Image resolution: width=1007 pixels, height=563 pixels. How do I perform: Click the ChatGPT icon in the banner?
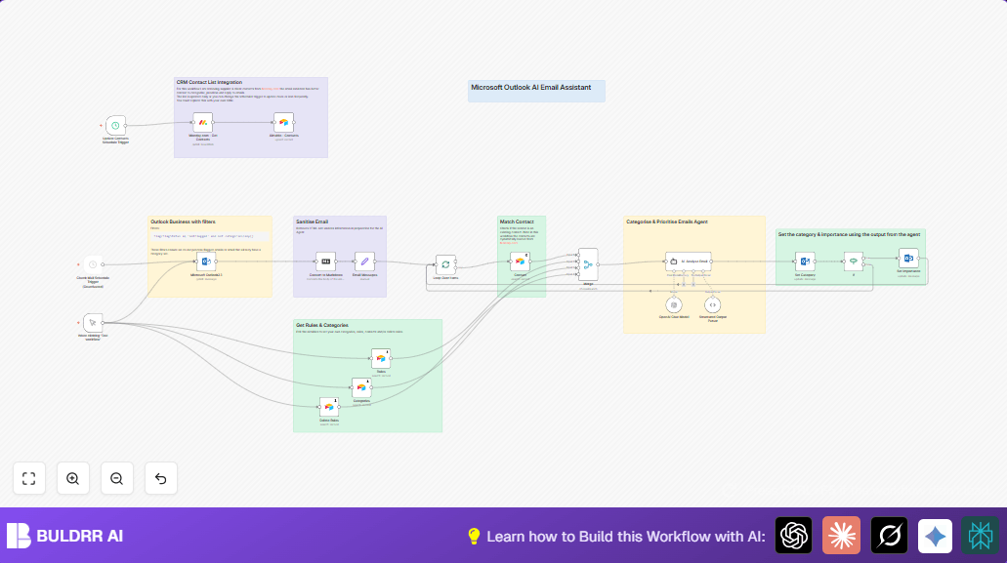tap(794, 536)
